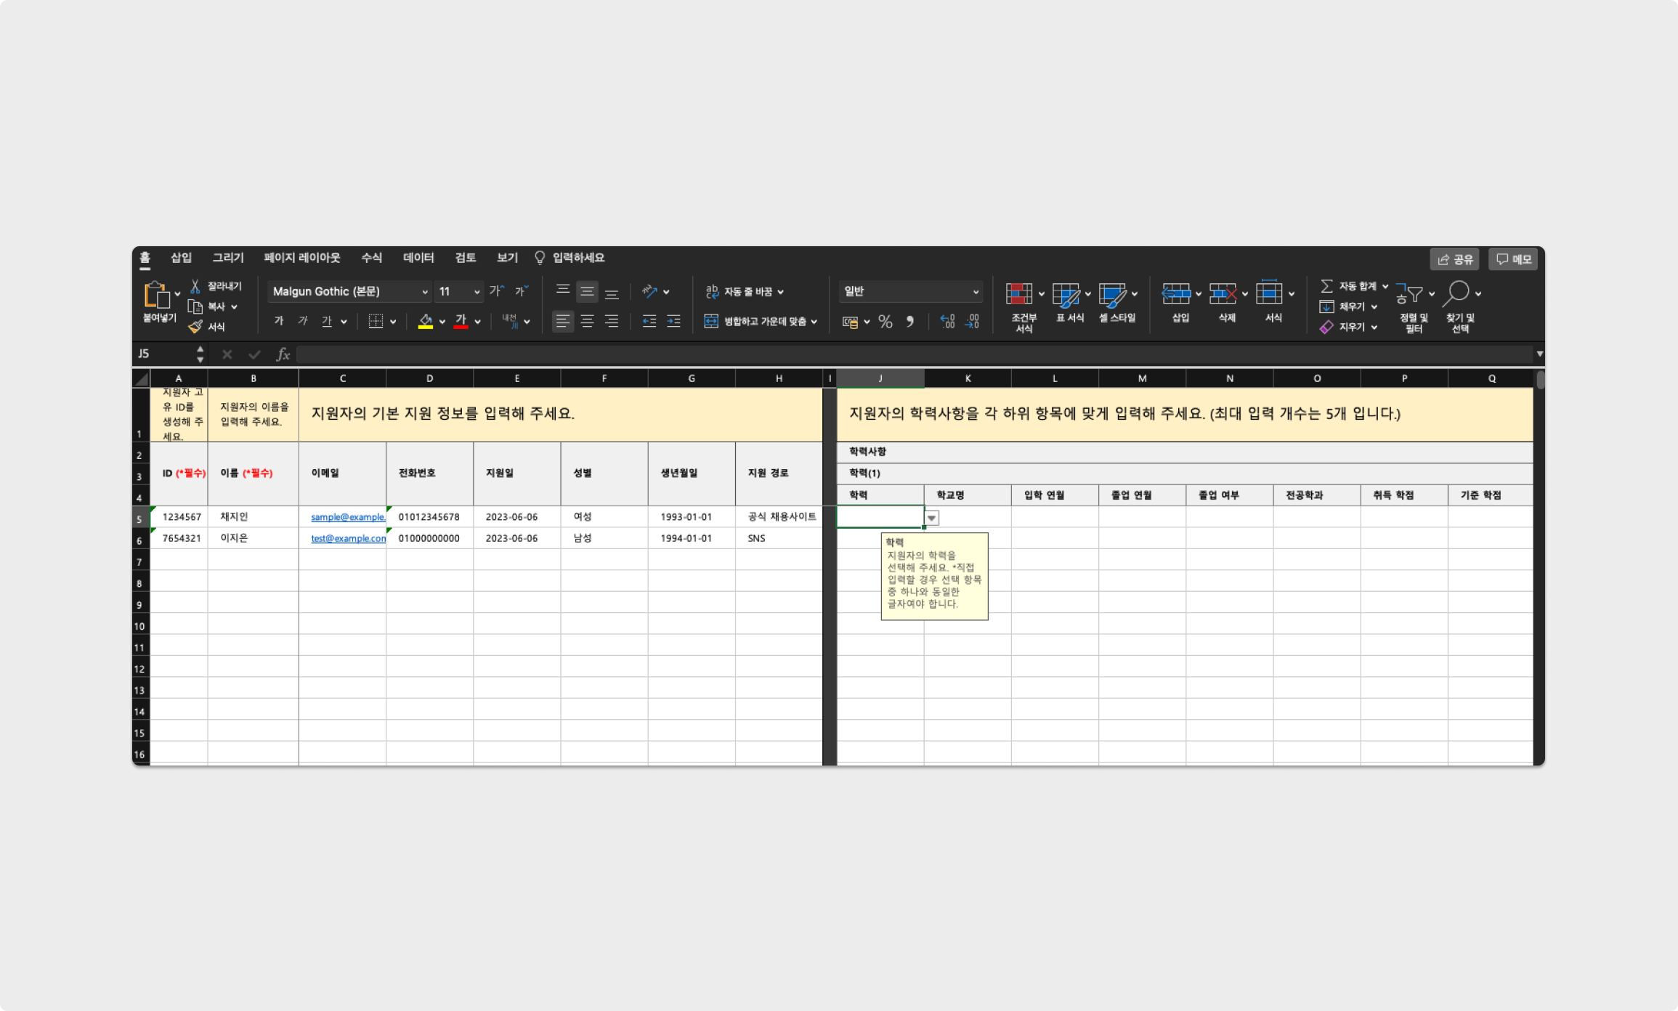Click the 공유 share button
The image size is (1678, 1011).
(x=1455, y=259)
